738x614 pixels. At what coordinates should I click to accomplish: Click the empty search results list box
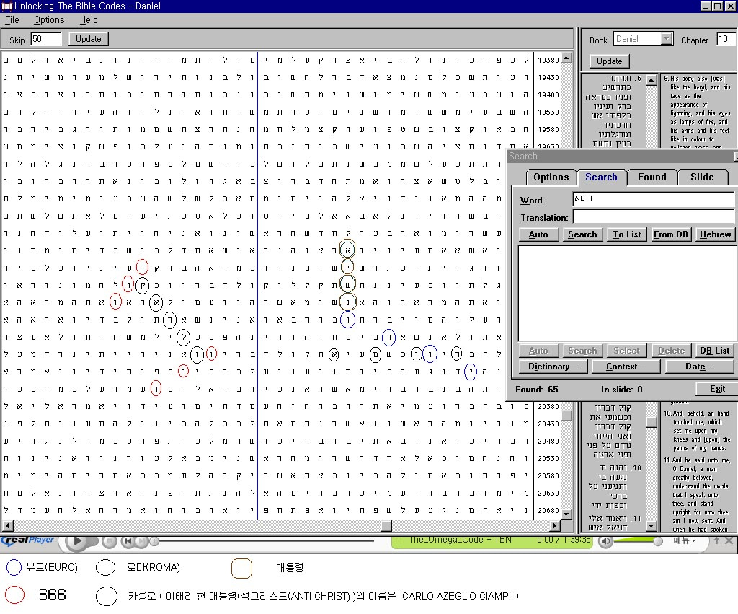click(x=626, y=293)
